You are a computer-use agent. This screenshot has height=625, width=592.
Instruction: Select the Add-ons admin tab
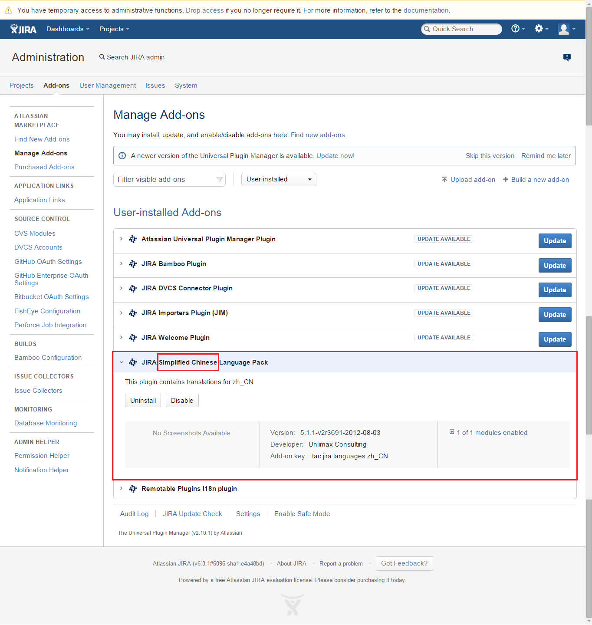56,86
